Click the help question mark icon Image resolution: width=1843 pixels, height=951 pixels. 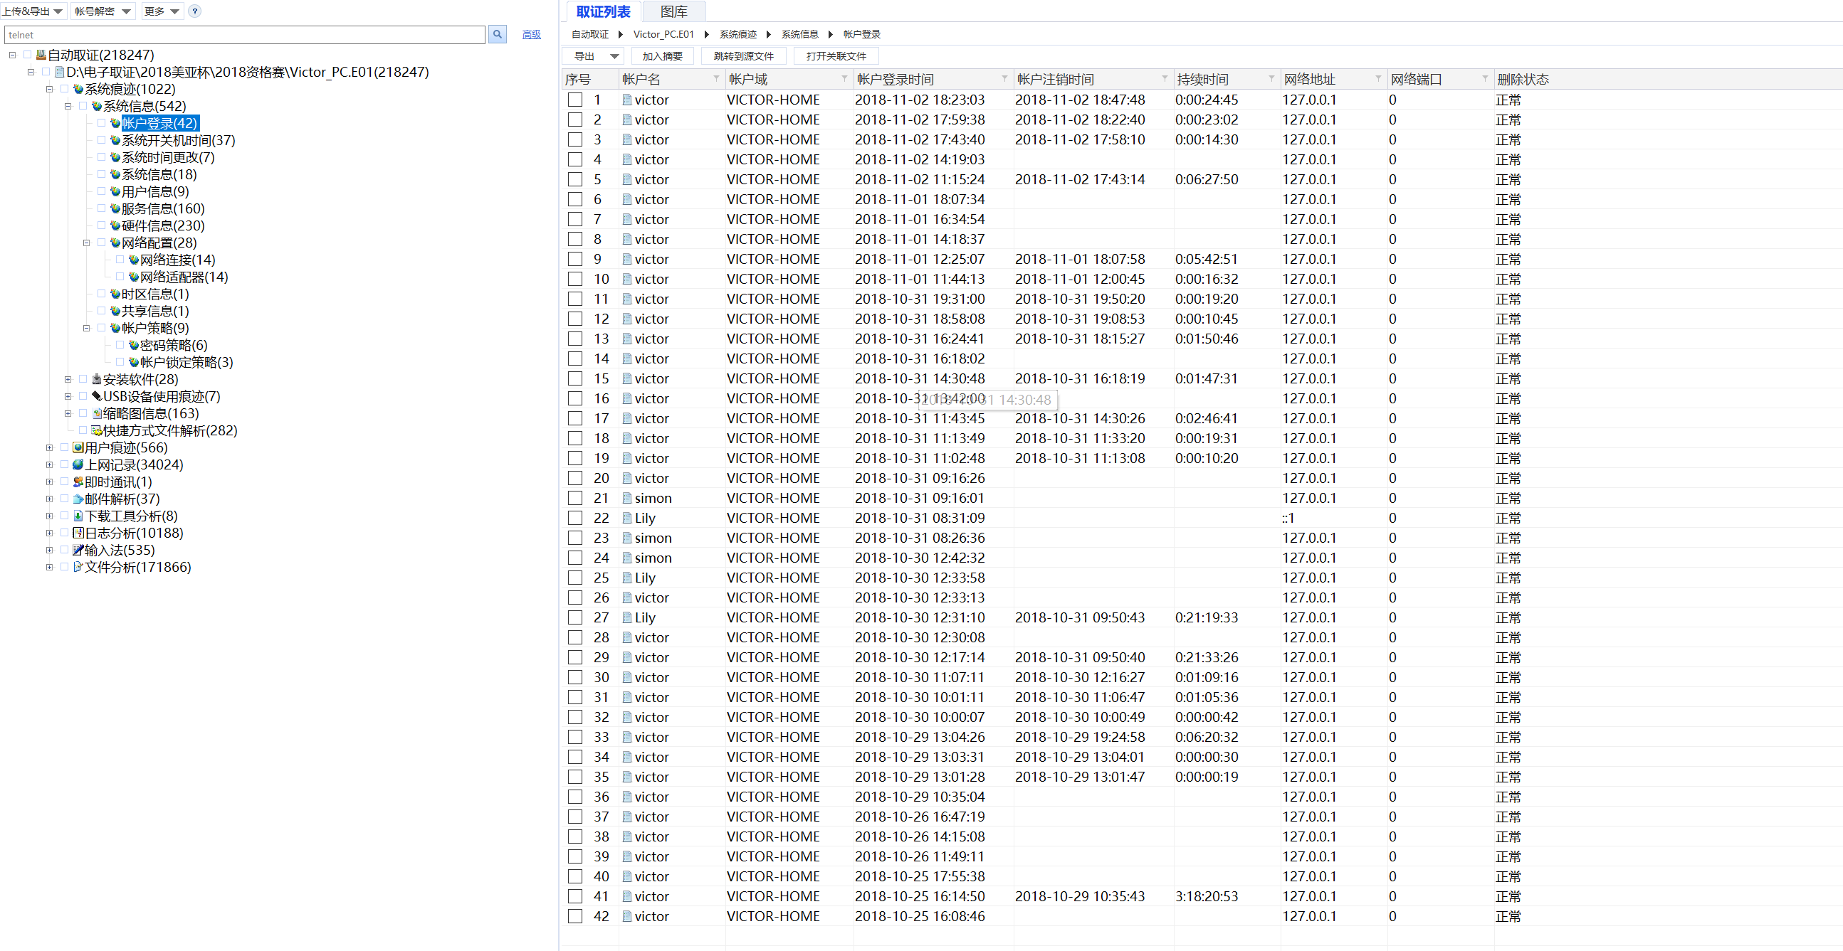tap(194, 11)
